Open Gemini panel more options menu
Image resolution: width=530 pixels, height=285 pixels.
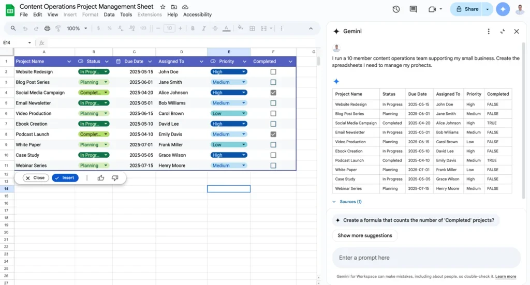point(489,32)
